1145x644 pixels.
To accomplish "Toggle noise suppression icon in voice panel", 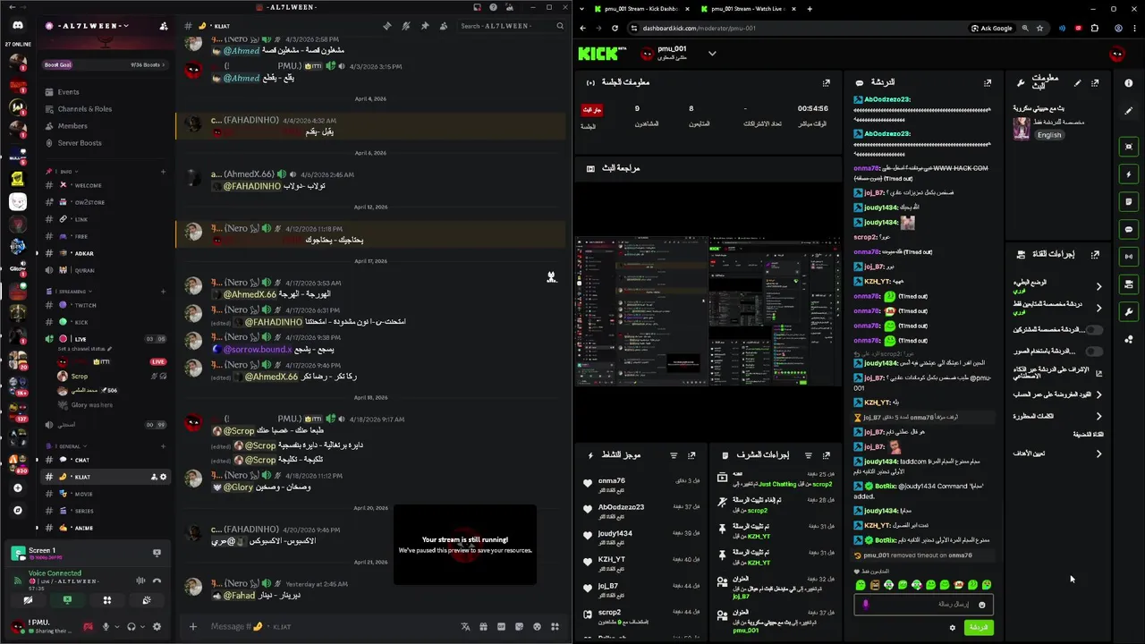I will tap(140, 580).
